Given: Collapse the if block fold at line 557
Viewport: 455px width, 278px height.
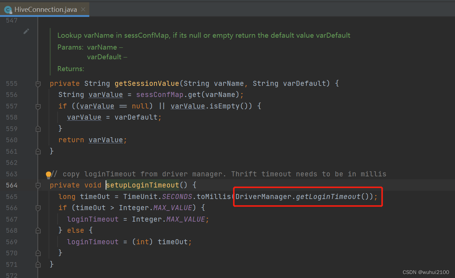Looking at the screenshot, I should coord(38,106).
